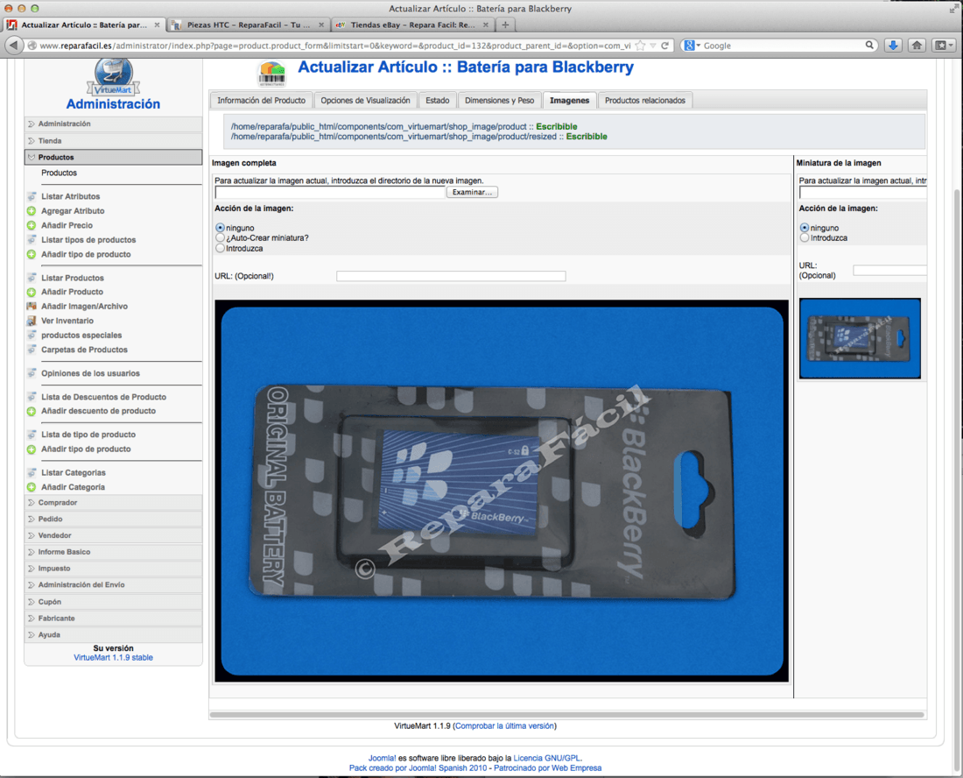Click the search magnifier icon
The height and width of the screenshot is (778, 963).
(x=869, y=45)
